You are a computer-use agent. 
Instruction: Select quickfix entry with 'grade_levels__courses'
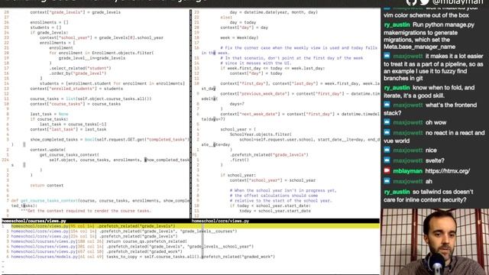pos(124,231)
